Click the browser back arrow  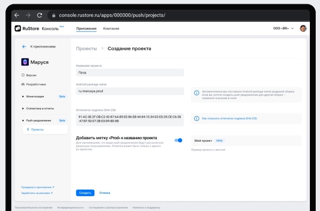pyautogui.click(x=17, y=15)
